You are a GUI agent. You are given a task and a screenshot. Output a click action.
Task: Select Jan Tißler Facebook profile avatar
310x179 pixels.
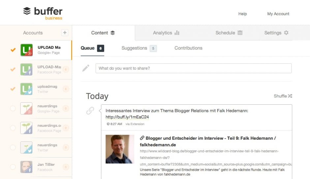pyautogui.click(x=26, y=167)
